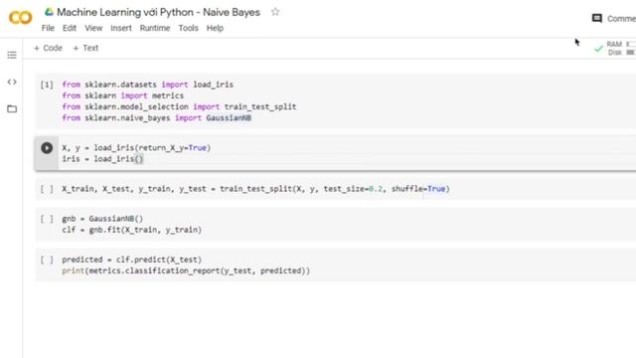The height and width of the screenshot is (358, 636).
Task: Click the line importing GaussianNB
Action: pos(157,117)
